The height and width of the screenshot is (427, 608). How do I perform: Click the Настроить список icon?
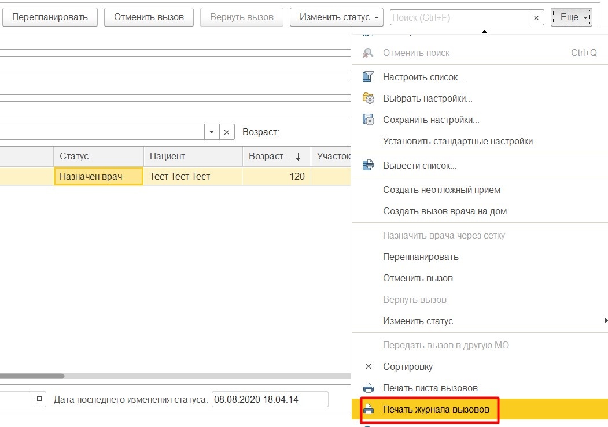[368, 77]
